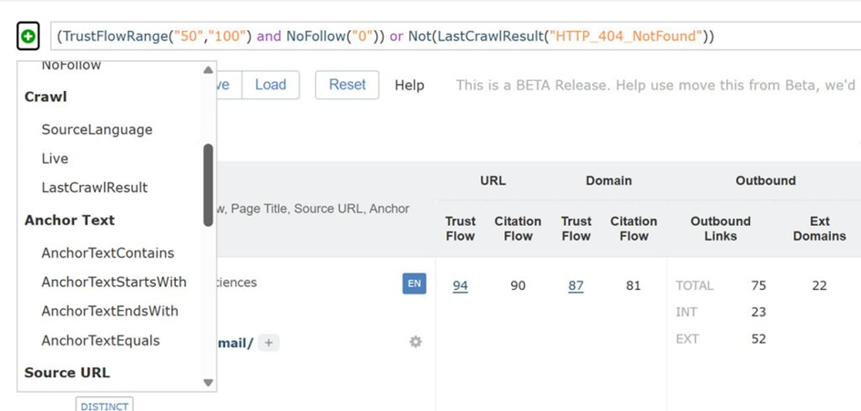The image size is (861, 411).
Task: Select SourceLanguage from the filter list
Action: pyautogui.click(x=97, y=129)
